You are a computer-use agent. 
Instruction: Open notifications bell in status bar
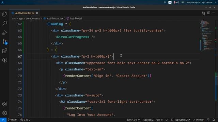tap(214, 120)
